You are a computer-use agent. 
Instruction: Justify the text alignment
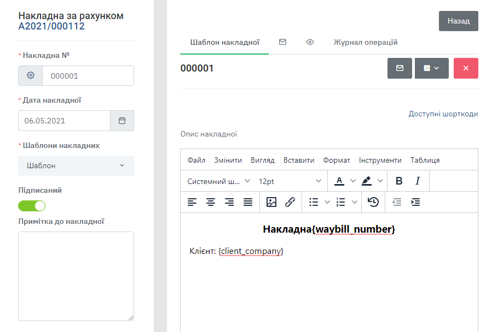pyautogui.click(x=248, y=202)
